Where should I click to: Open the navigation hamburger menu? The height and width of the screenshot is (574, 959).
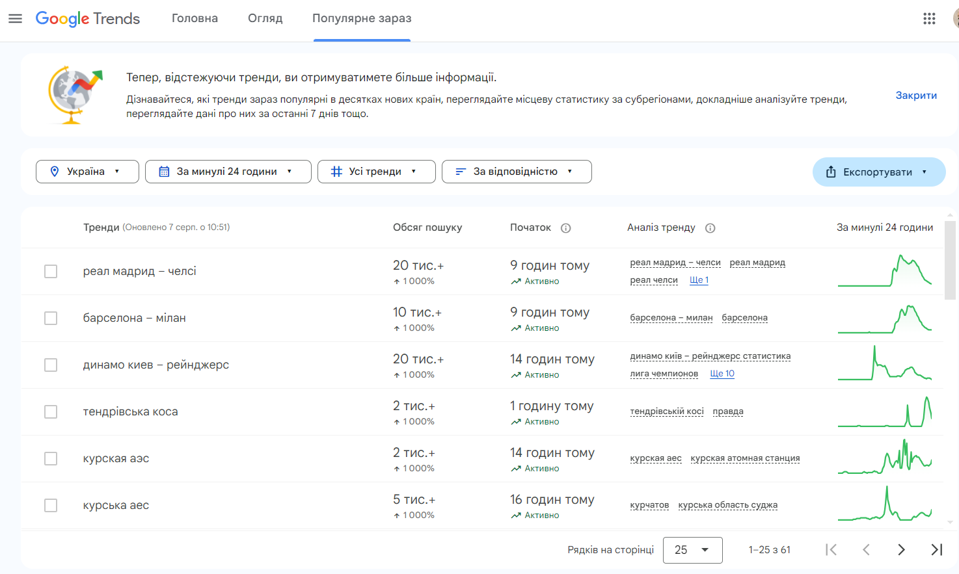click(x=15, y=18)
